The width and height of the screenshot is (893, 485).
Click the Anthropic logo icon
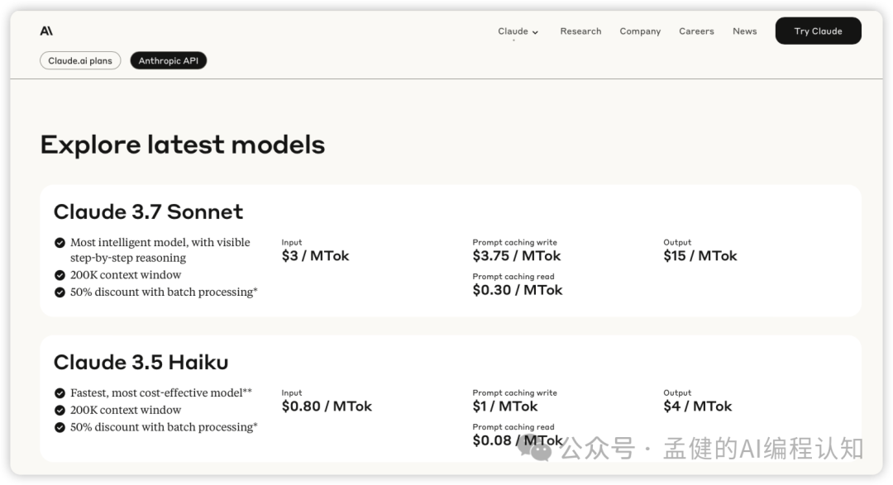46,31
